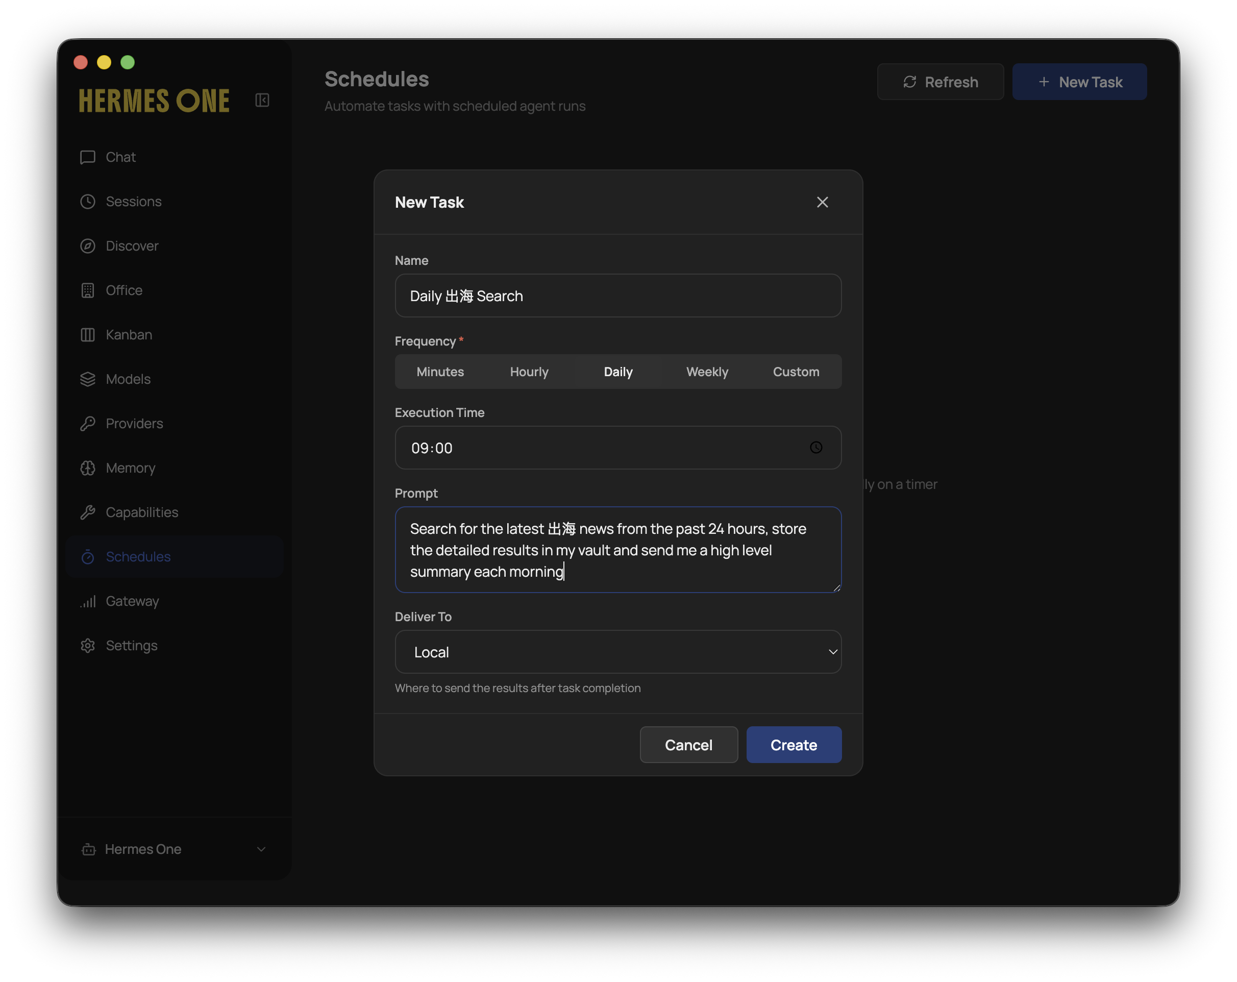Screen dimensions: 1237x982
Task: Click the Create button
Action: (794, 745)
